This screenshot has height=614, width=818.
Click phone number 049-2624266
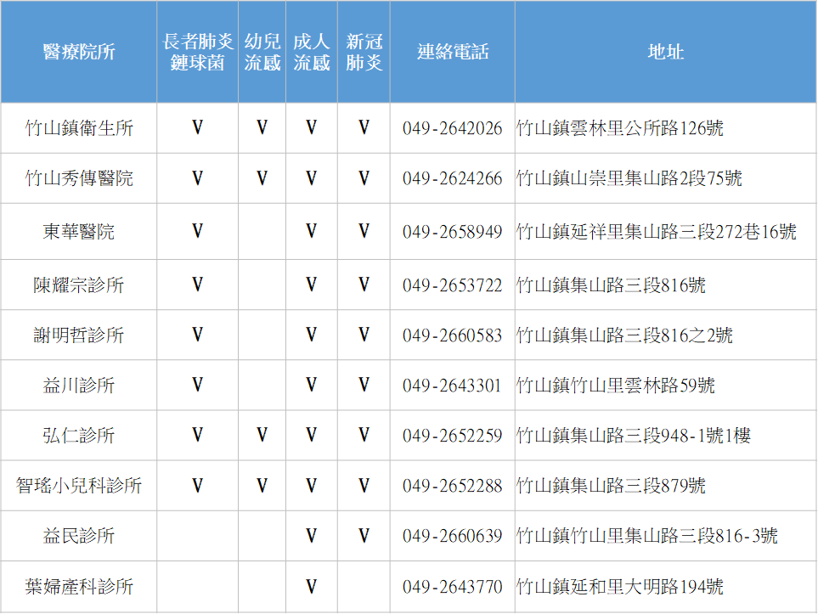[x=452, y=178]
